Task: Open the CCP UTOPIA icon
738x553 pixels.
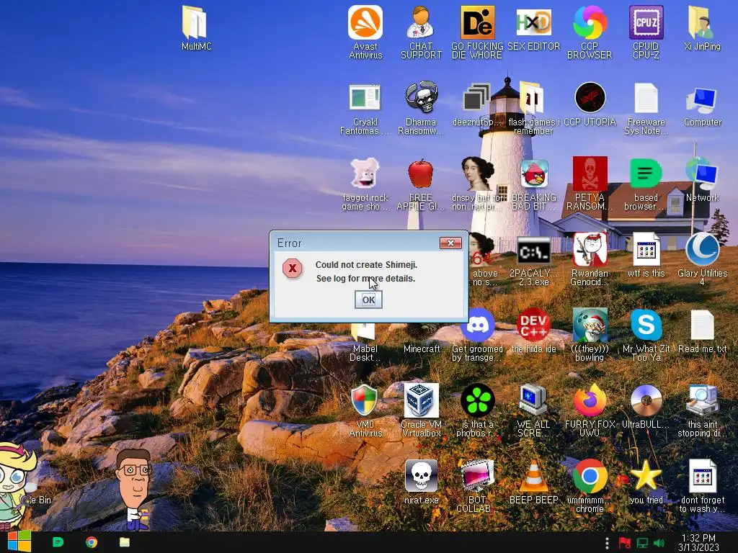Action: pos(590,98)
